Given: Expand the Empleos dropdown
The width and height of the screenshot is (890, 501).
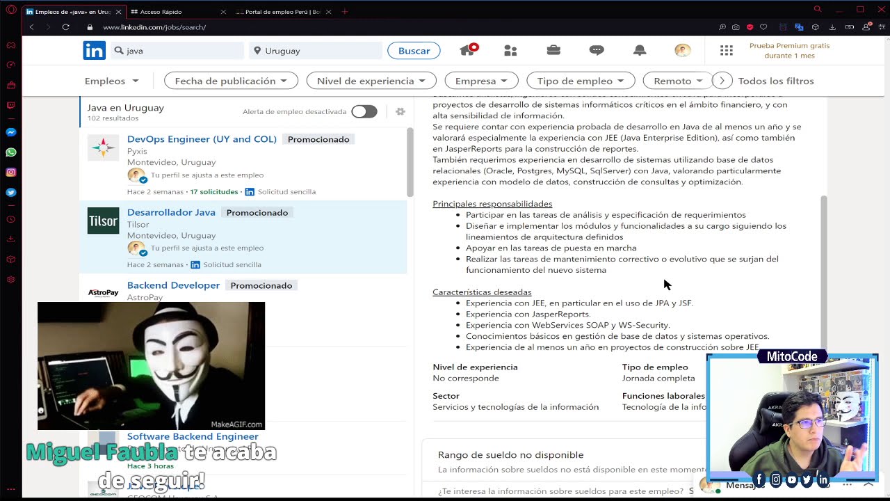Looking at the screenshot, I should 112,81.
